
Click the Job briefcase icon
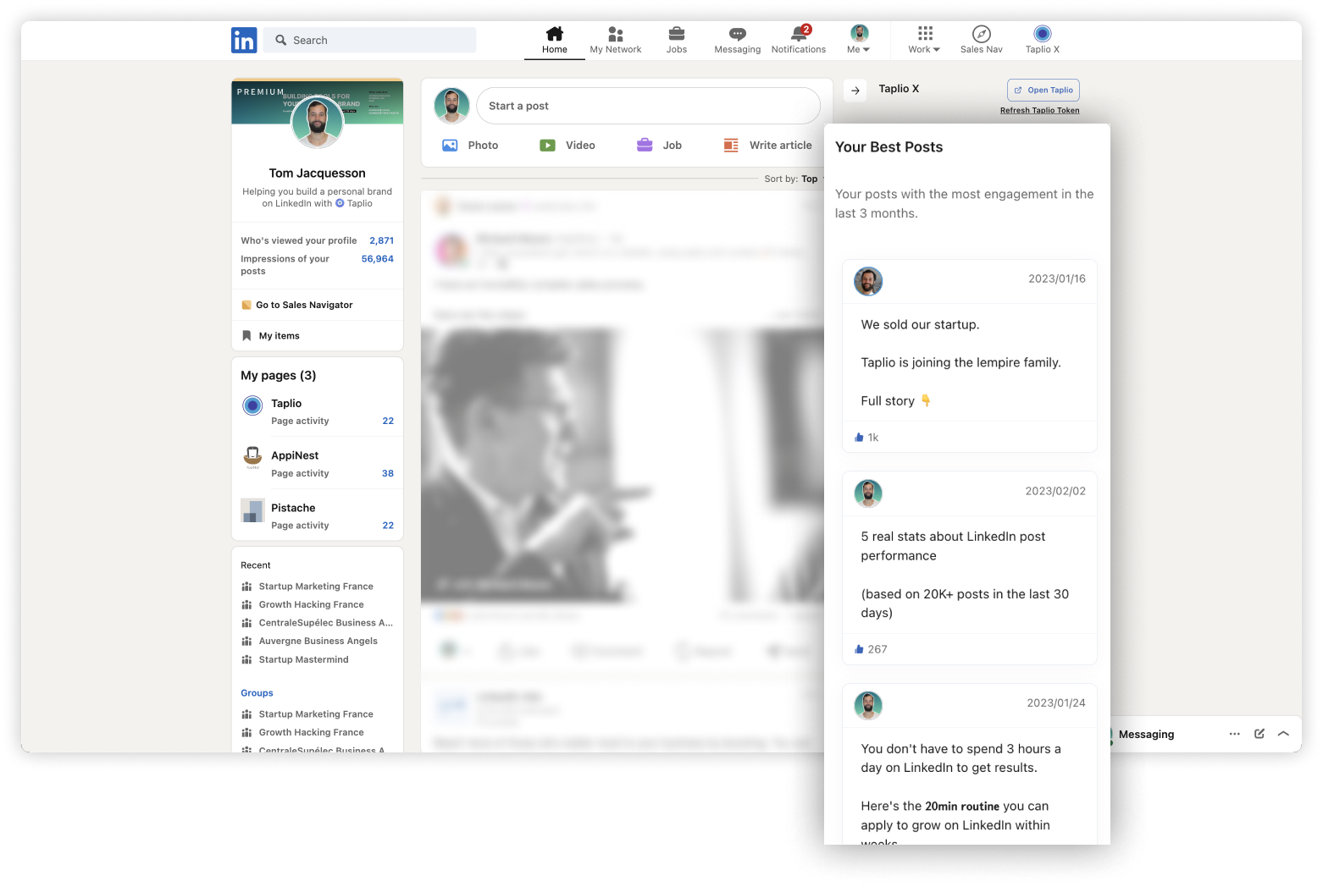coord(645,146)
